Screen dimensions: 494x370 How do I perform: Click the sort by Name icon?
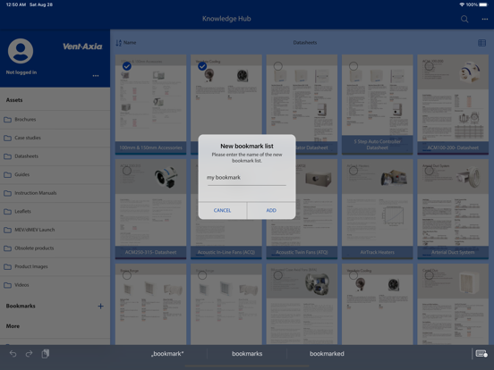(x=118, y=43)
